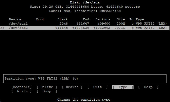The width and height of the screenshot is (170, 102).
Task: Select the Bootable menu option
Action: [21, 87]
